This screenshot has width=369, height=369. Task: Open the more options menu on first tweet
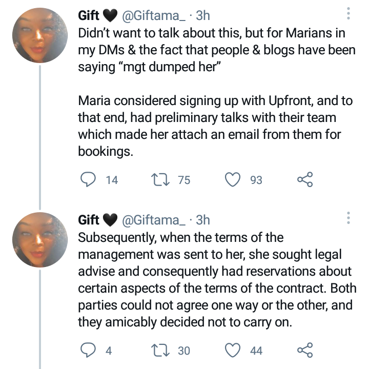tap(348, 14)
